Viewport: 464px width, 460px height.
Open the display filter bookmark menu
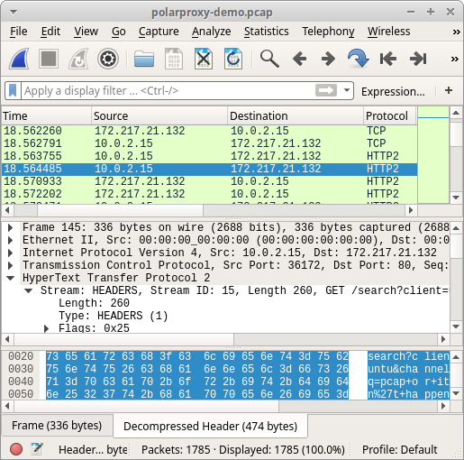13,90
